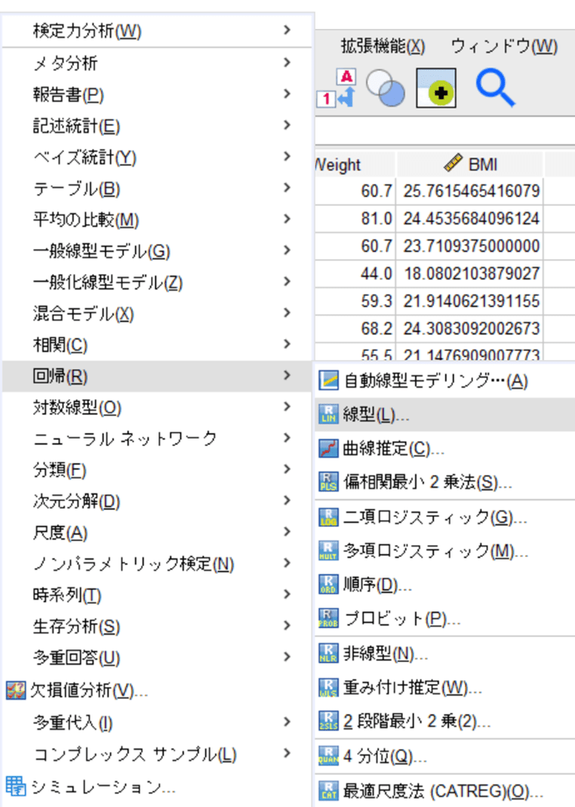Screen dimensions: 575x807
Task: Click the select cases plus icon
Action: tap(435, 88)
